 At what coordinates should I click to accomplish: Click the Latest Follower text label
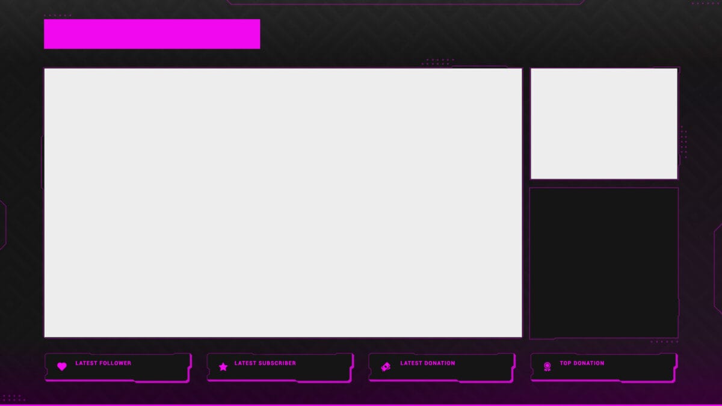pos(102,363)
